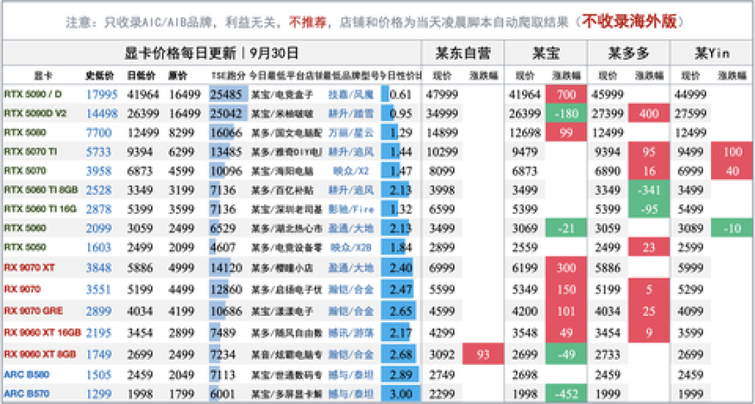
Task: Click the lowest-ever price 14498
Action: (x=101, y=114)
